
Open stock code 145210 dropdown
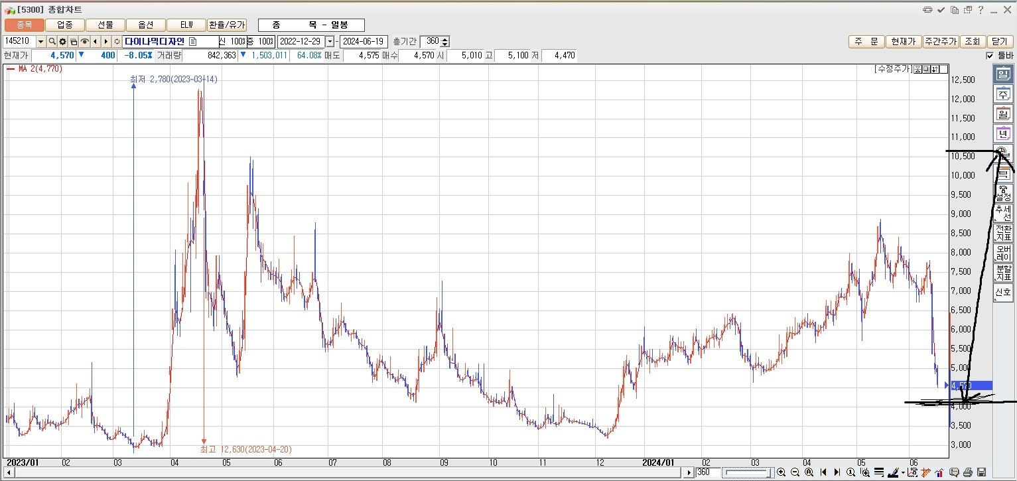click(x=40, y=42)
